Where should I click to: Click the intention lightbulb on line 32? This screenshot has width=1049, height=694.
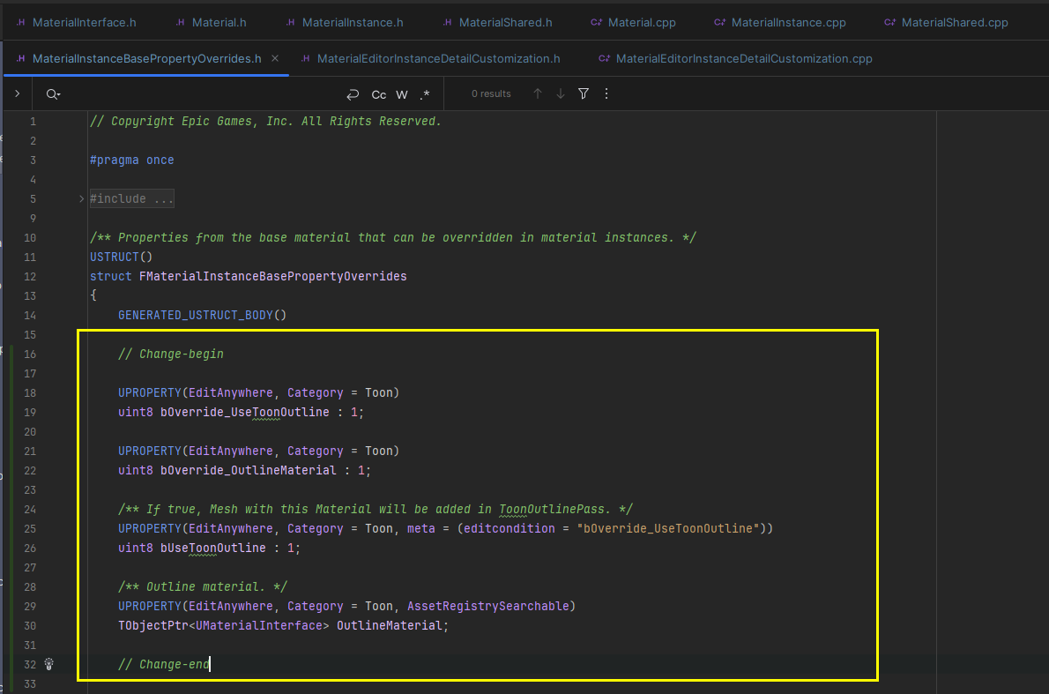(x=48, y=664)
